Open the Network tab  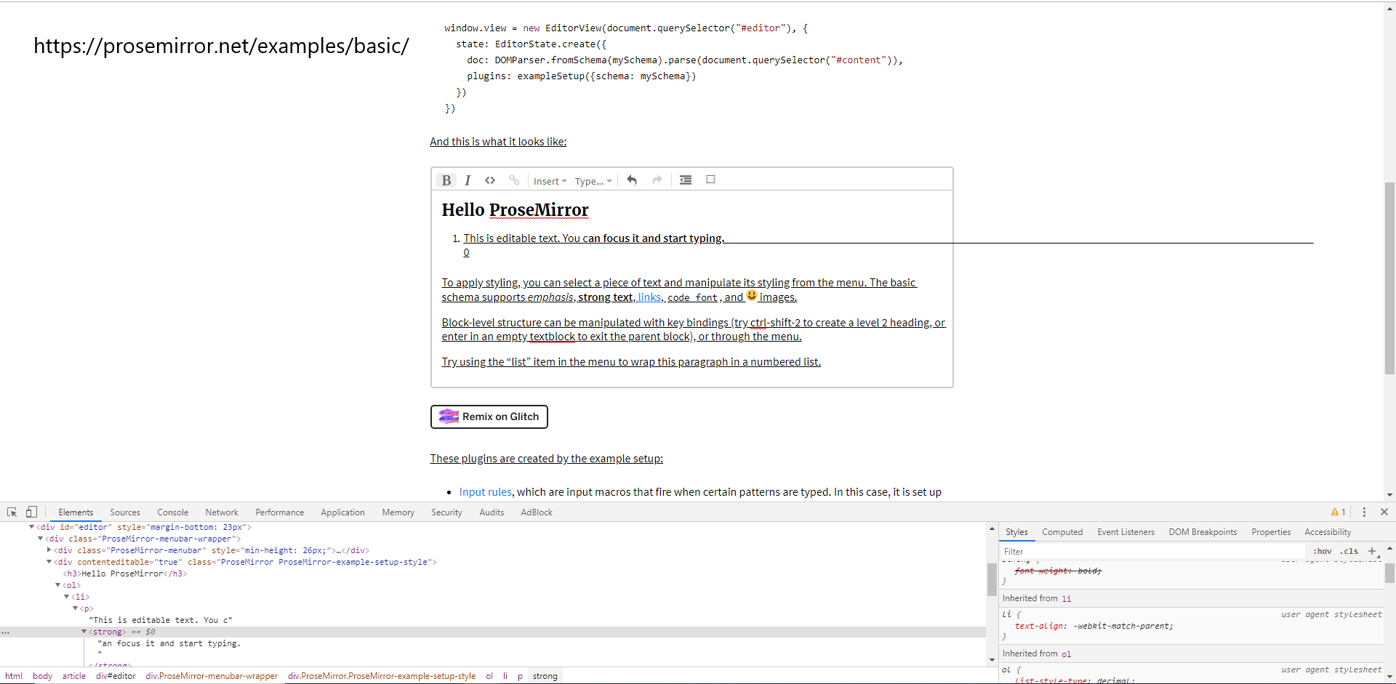tap(222, 512)
